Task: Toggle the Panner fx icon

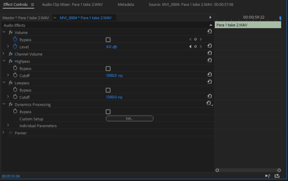Action: 11,133
